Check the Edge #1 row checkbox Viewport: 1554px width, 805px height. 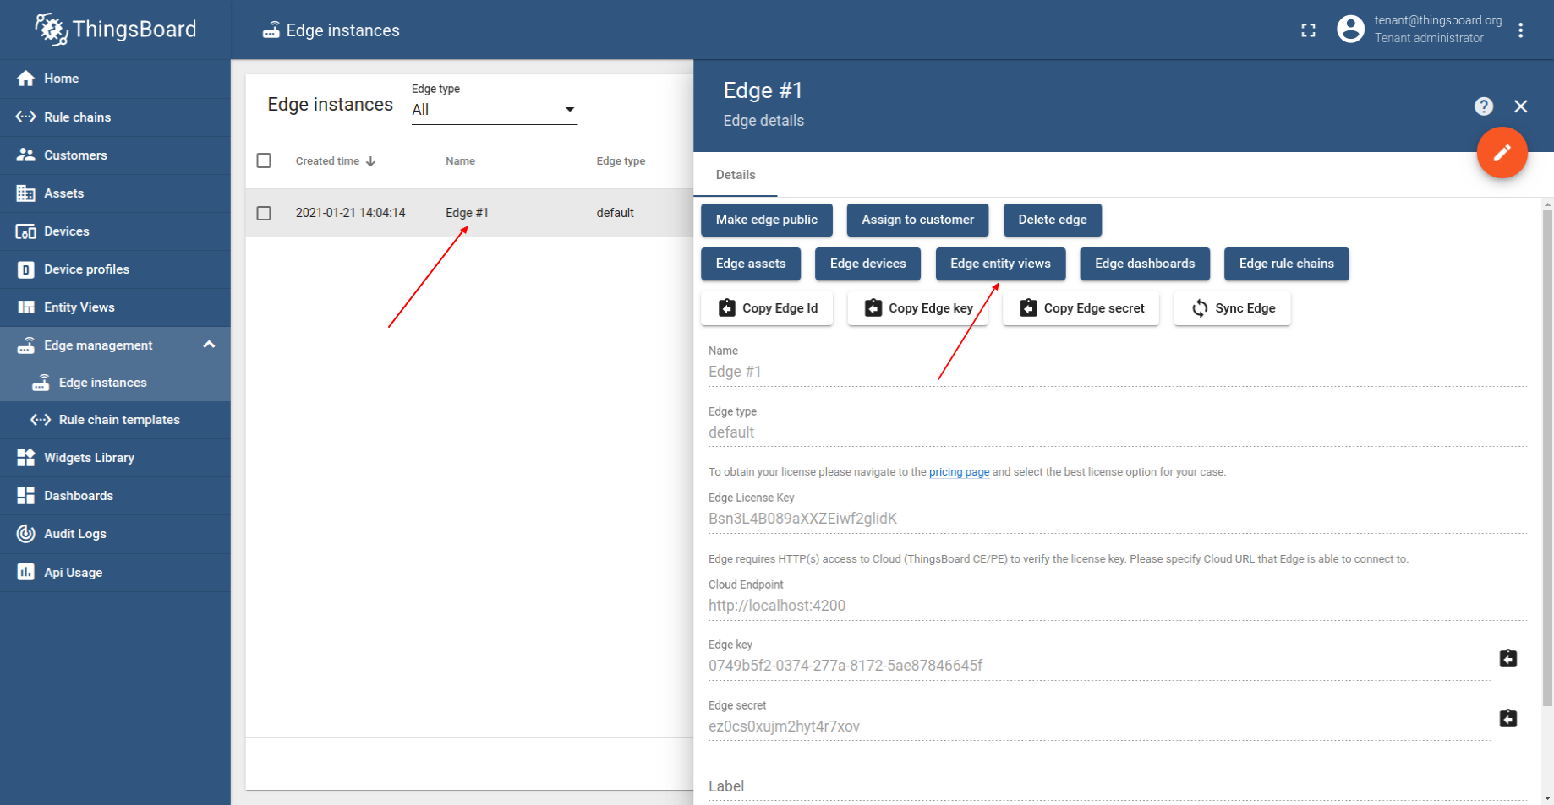264,213
